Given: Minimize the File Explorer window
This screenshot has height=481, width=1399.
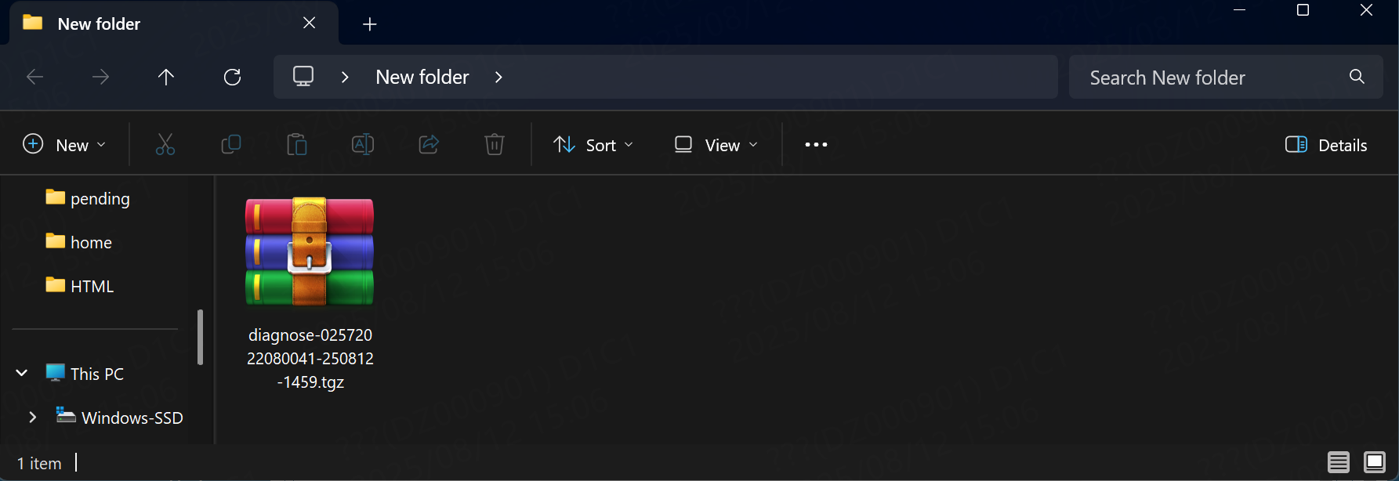Looking at the screenshot, I should 1239,10.
